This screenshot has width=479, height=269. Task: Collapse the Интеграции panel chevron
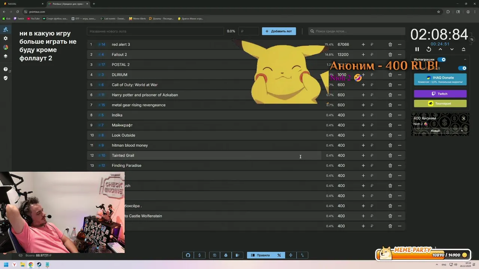pyautogui.click(x=465, y=59)
